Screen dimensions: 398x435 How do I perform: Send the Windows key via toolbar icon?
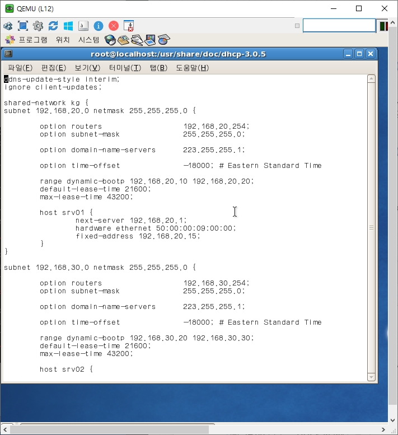(68, 26)
